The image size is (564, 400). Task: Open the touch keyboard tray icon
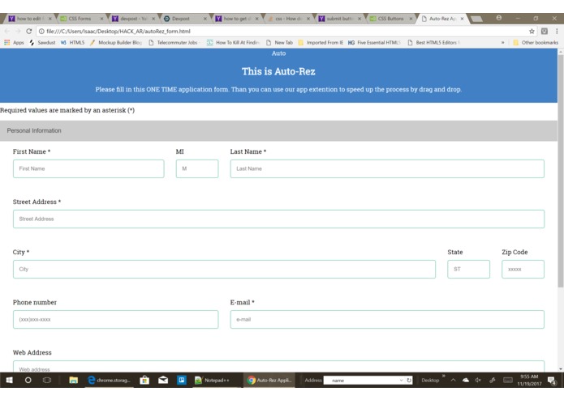[508, 381]
